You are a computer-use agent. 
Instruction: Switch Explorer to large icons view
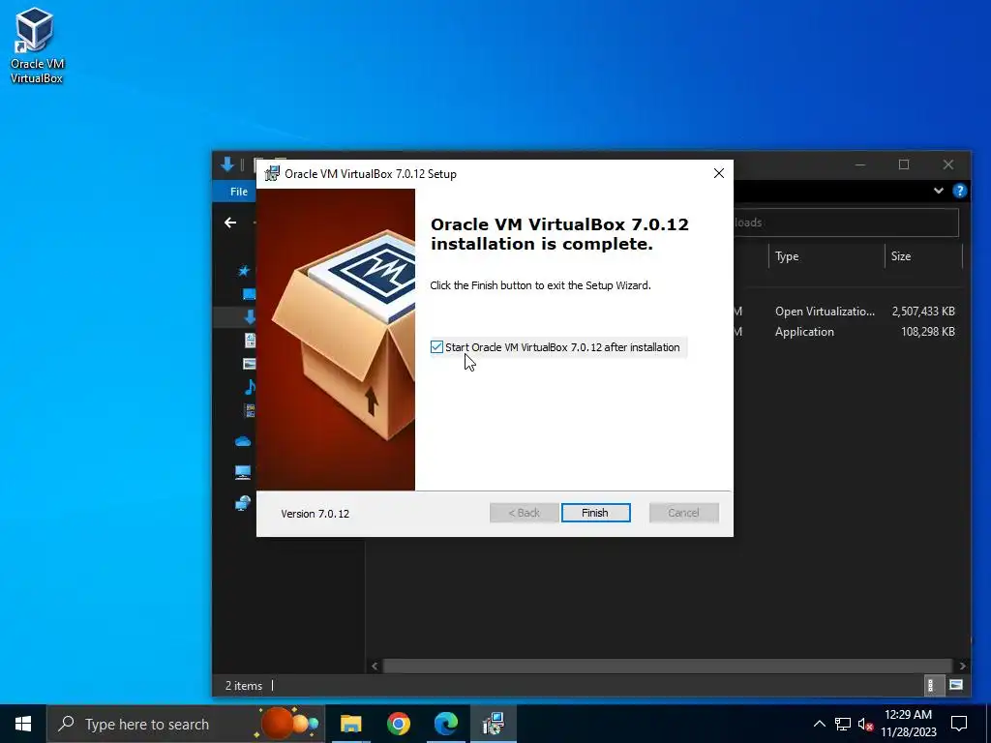956,686
